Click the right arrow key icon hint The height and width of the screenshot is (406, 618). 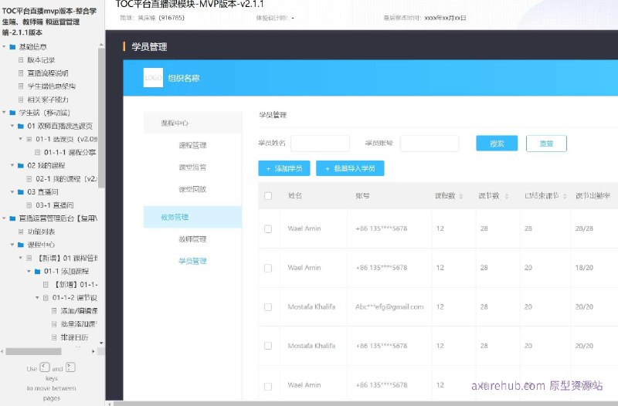(70, 367)
